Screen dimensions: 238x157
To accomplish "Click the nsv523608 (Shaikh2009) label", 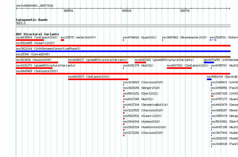I will 34,60.
